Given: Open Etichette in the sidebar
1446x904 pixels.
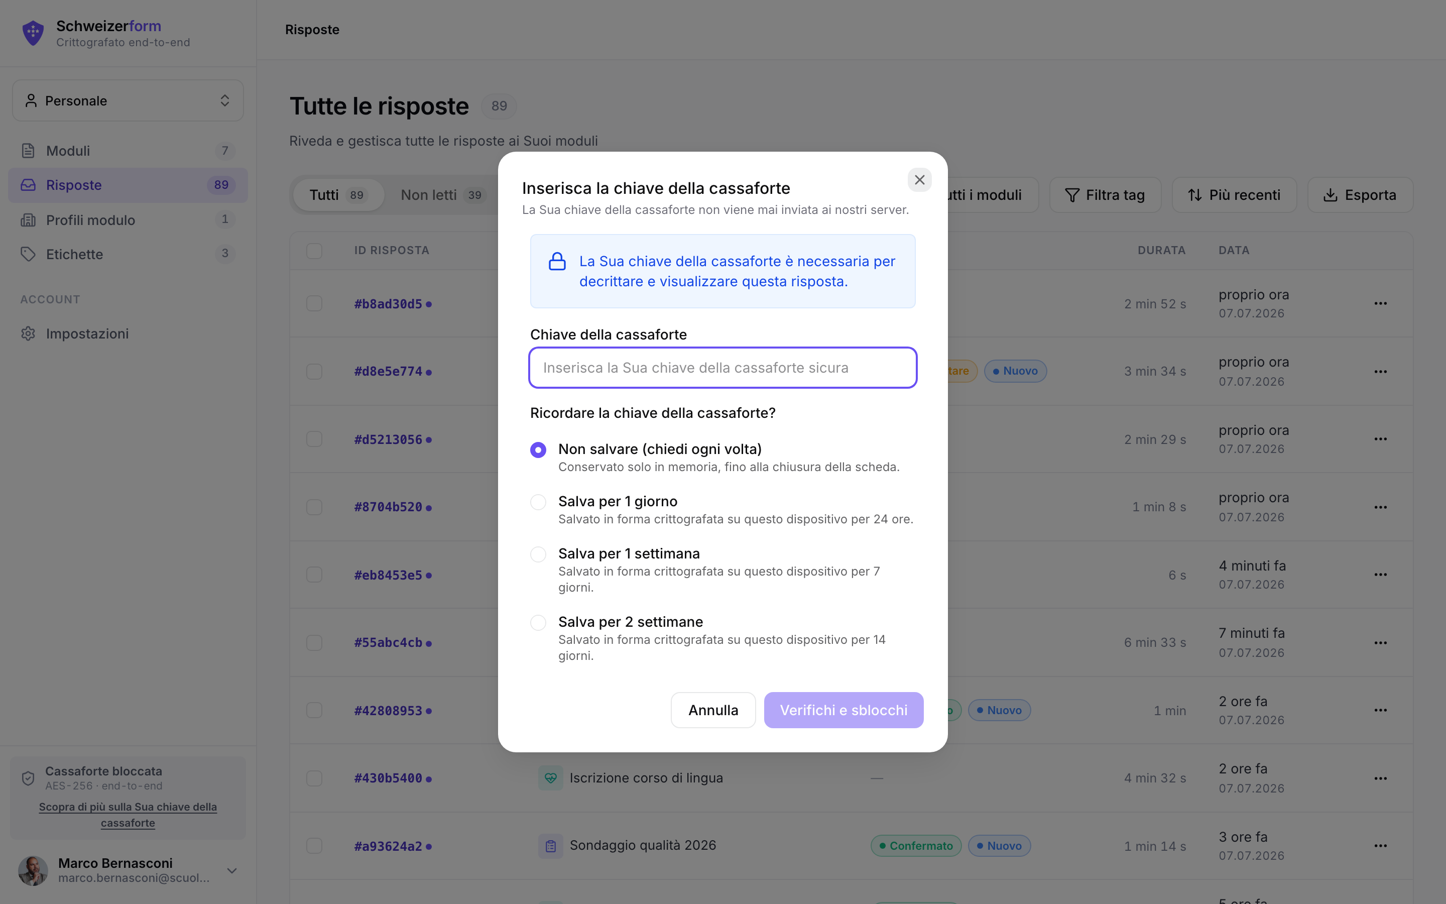Looking at the screenshot, I should coord(128,254).
